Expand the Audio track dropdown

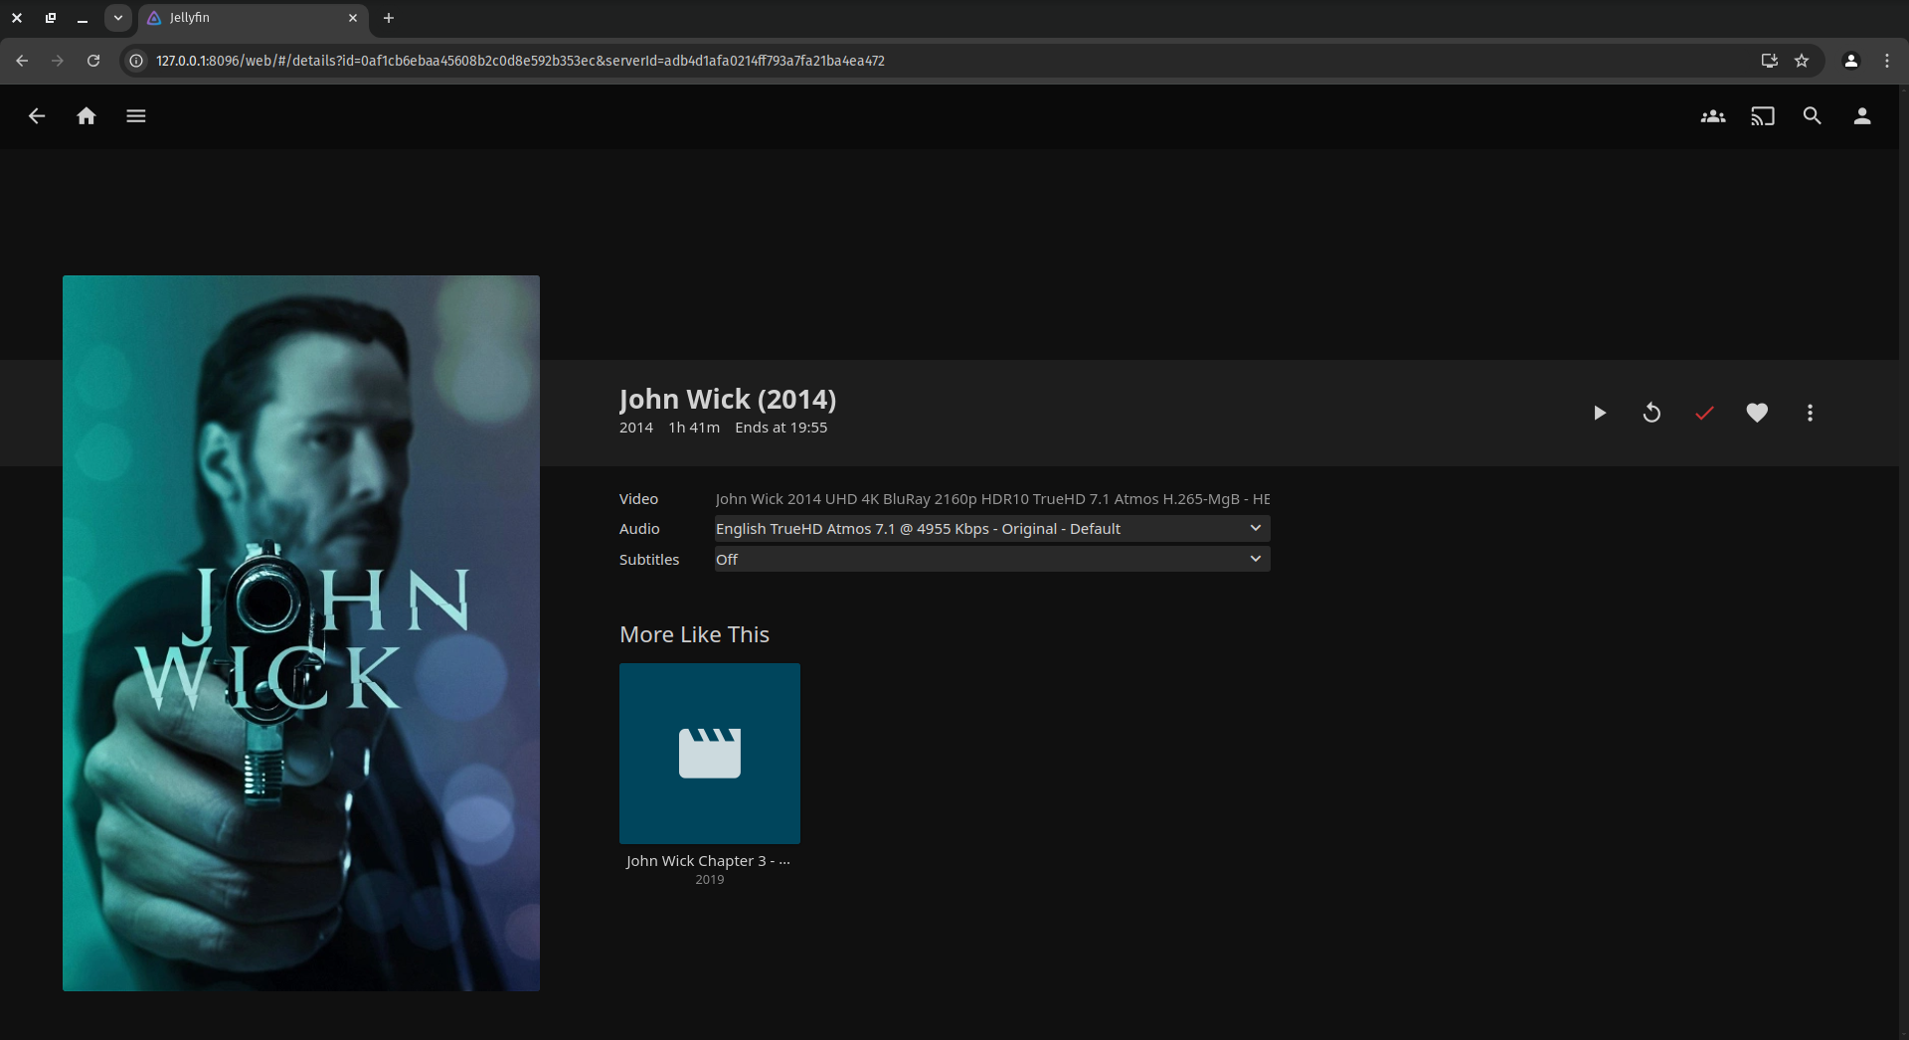(991, 529)
